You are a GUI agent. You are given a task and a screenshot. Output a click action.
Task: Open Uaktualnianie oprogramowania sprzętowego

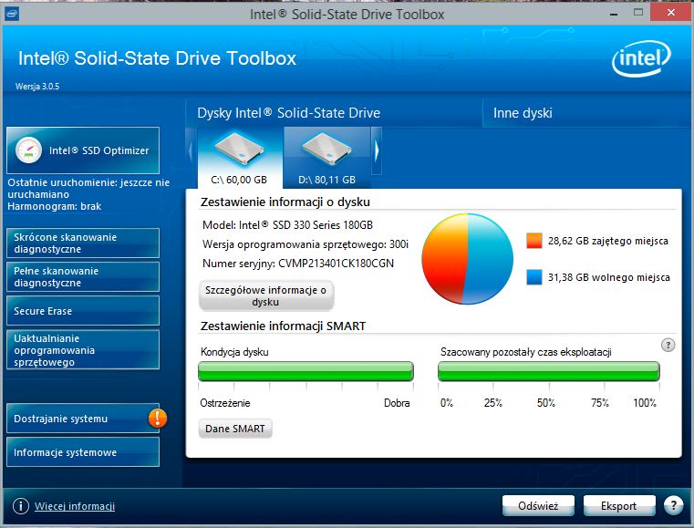coord(83,349)
